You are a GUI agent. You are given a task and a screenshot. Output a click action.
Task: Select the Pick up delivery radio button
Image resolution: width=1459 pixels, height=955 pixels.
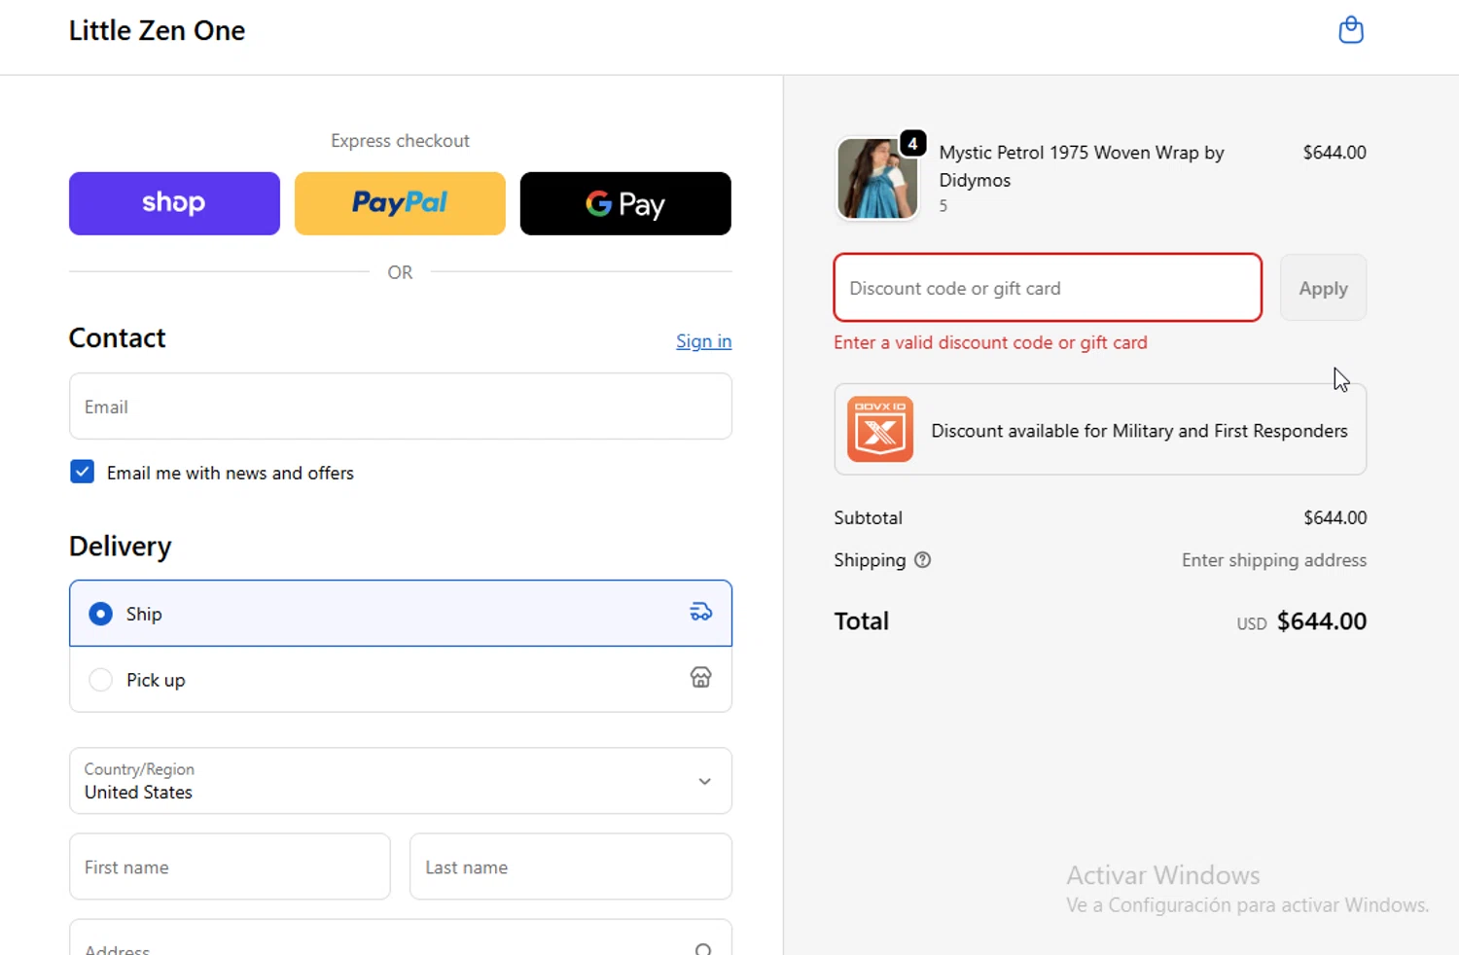tap(100, 679)
